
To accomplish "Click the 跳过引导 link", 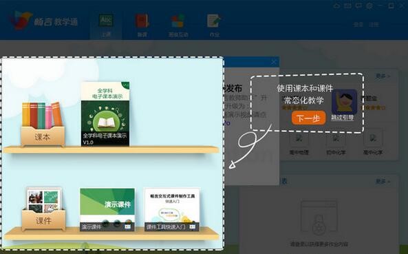I will click(343, 118).
